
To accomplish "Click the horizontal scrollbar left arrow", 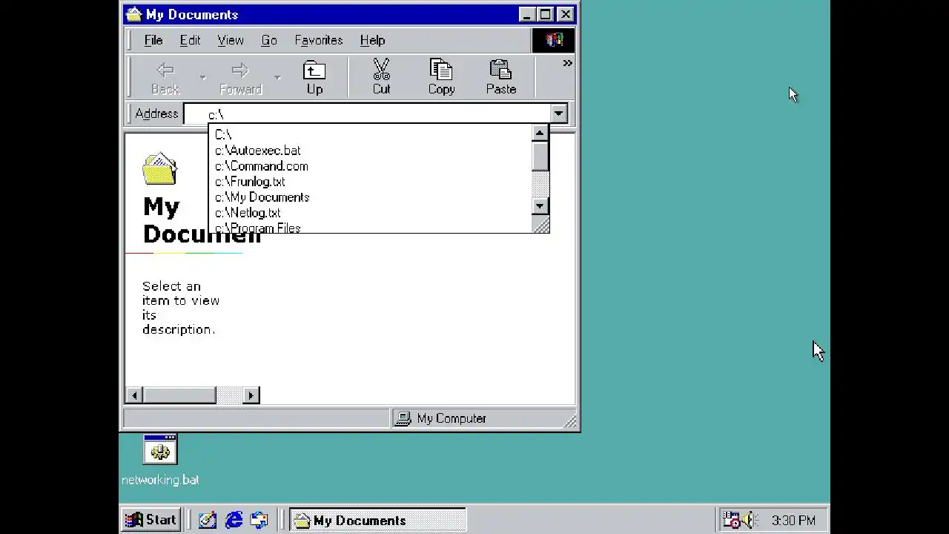I will click(133, 395).
